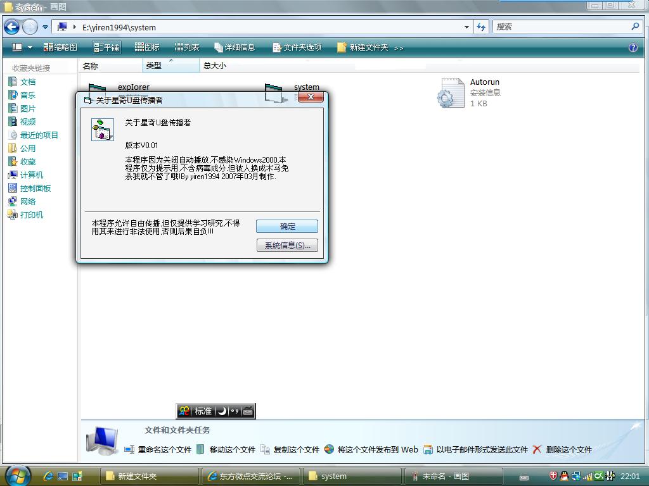Create a folder with 新建文件夹
This screenshot has height=486, width=649.
tap(363, 47)
